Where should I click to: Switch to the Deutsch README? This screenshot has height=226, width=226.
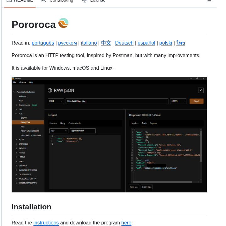124,43
